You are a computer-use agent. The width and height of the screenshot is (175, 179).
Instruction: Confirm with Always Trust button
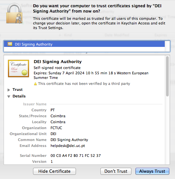pos(152,171)
